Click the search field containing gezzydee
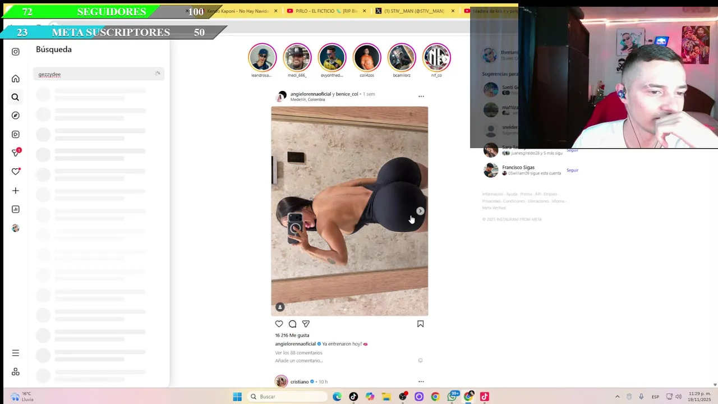 click(99, 74)
